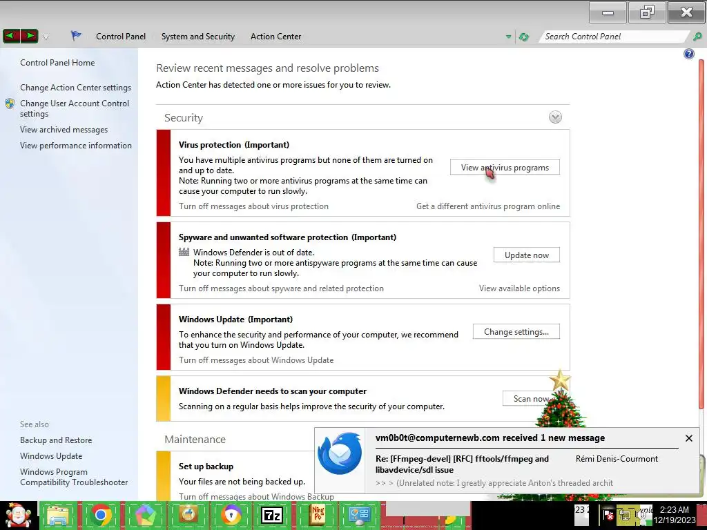Refresh the Action Center page
This screenshot has height=530, width=707.
click(x=523, y=37)
